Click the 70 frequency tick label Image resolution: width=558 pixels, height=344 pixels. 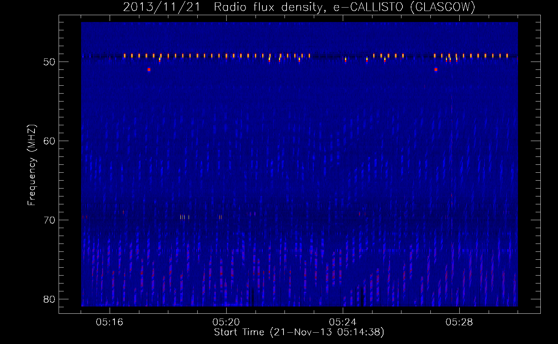[x=50, y=220]
